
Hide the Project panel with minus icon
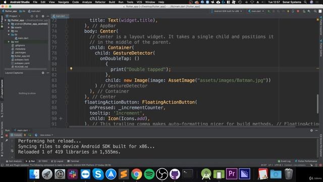(48, 16)
